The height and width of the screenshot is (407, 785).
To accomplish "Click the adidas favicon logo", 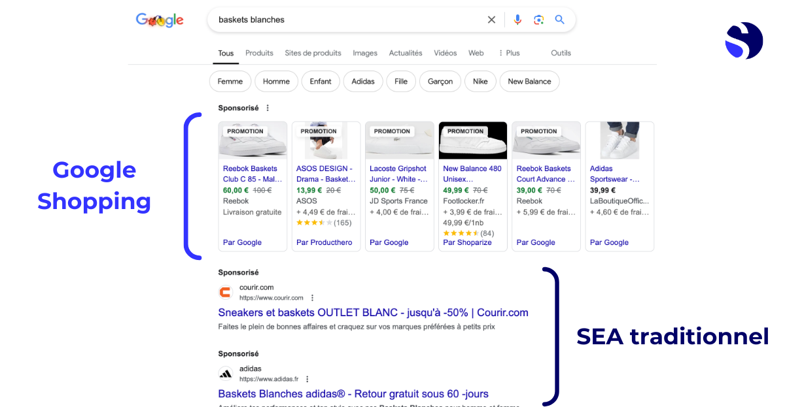I will click(x=226, y=374).
